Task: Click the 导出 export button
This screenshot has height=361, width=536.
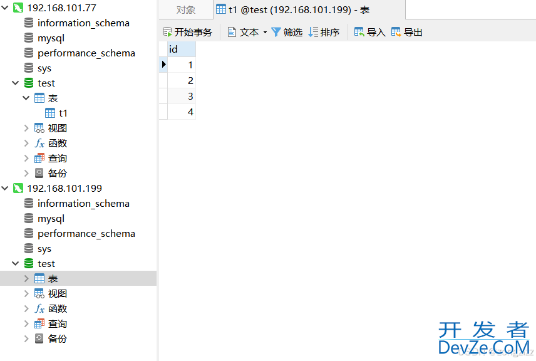Action: pyautogui.click(x=407, y=33)
